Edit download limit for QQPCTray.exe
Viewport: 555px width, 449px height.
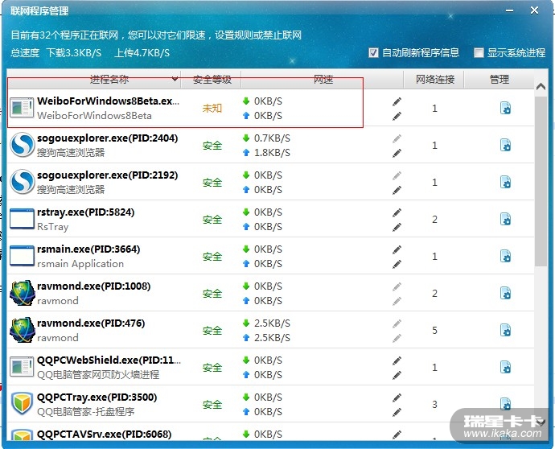point(397,398)
